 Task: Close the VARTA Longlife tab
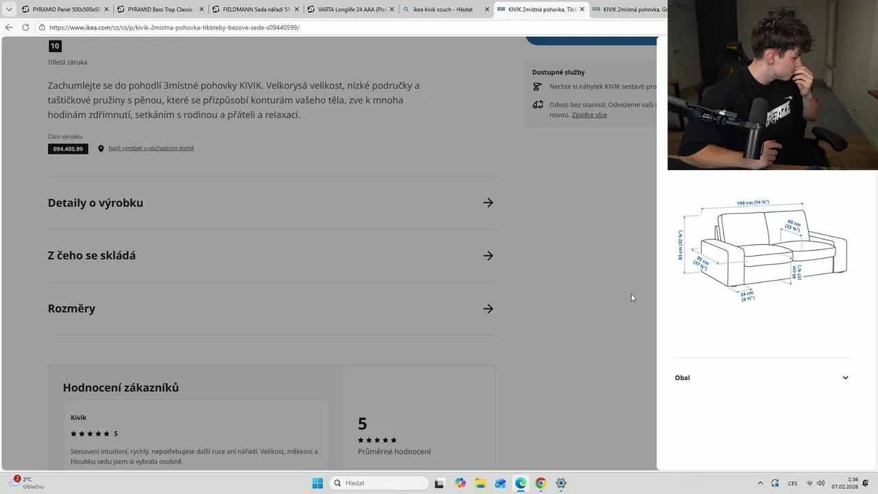(x=392, y=10)
